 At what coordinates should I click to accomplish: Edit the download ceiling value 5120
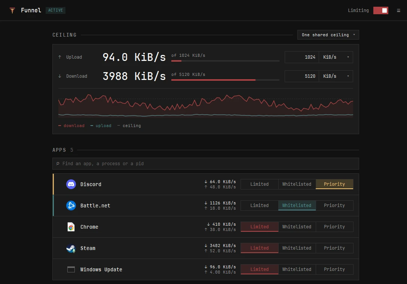pyautogui.click(x=302, y=76)
